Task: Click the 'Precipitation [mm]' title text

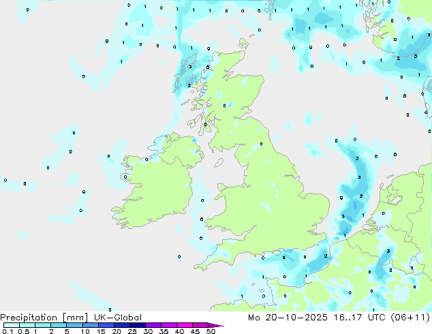Action: point(44,318)
